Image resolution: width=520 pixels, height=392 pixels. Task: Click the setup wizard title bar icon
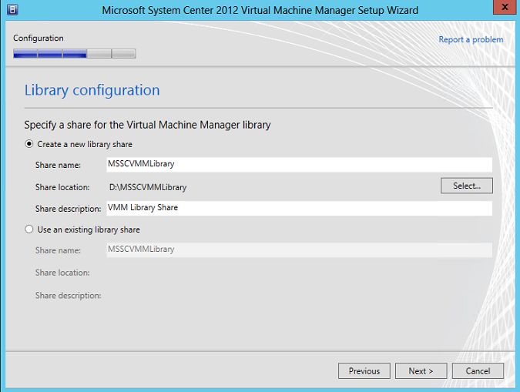(x=12, y=9)
